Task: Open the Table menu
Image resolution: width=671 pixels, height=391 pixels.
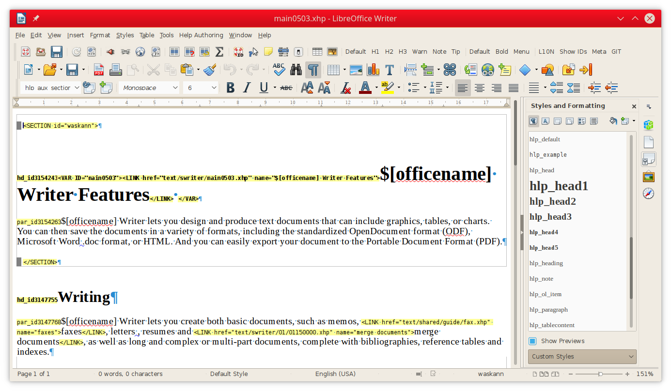Action: tap(147, 35)
